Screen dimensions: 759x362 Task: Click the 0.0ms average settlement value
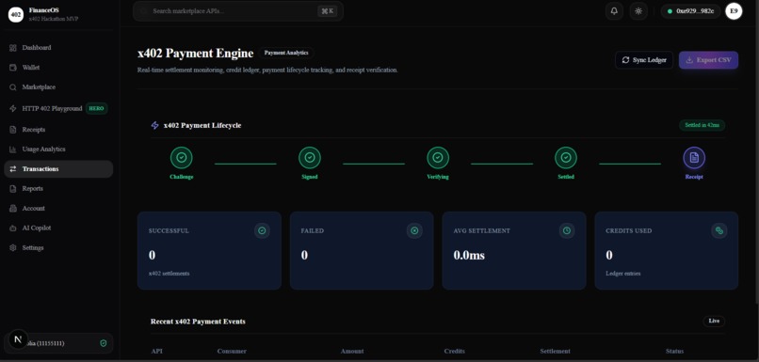point(469,255)
